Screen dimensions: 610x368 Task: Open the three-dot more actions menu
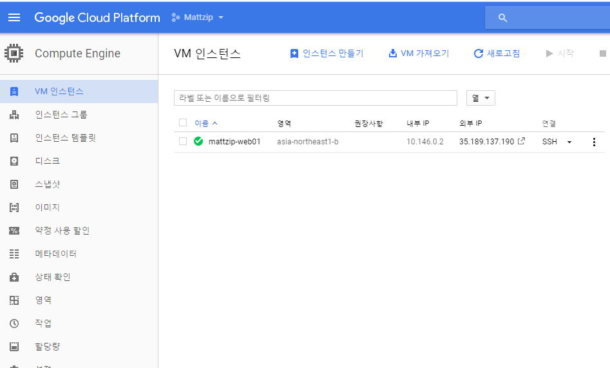tap(594, 142)
